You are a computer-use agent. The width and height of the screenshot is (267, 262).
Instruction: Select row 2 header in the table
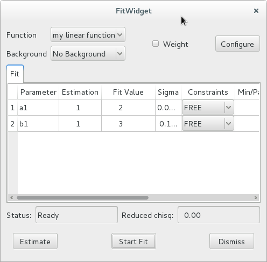pos(12,124)
